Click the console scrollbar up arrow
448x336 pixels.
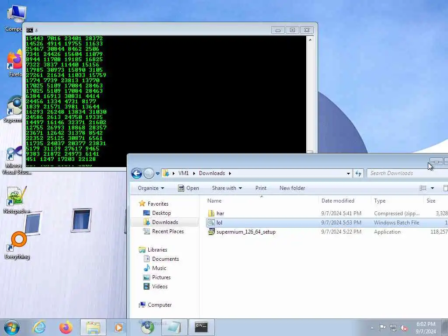(310, 40)
